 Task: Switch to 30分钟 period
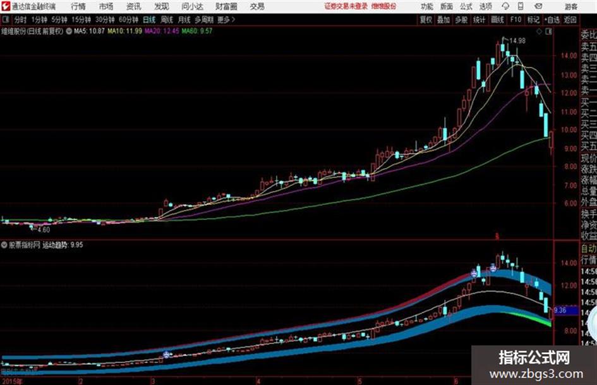coord(105,20)
